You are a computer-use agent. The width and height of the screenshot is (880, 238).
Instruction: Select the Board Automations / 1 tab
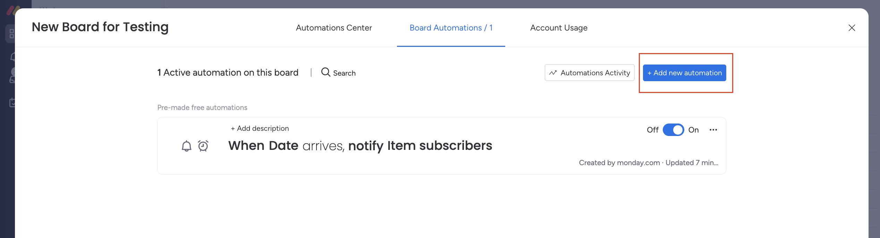pyautogui.click(x=451, y=28)
